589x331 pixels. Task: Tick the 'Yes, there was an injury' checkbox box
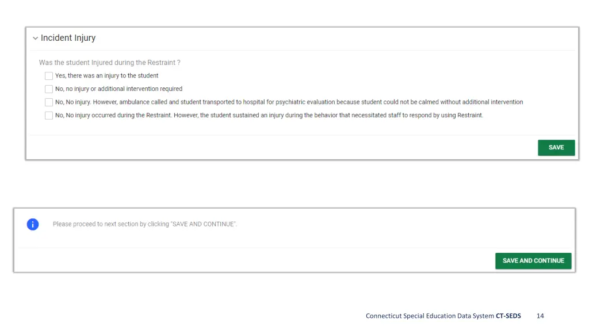(49, 76)
